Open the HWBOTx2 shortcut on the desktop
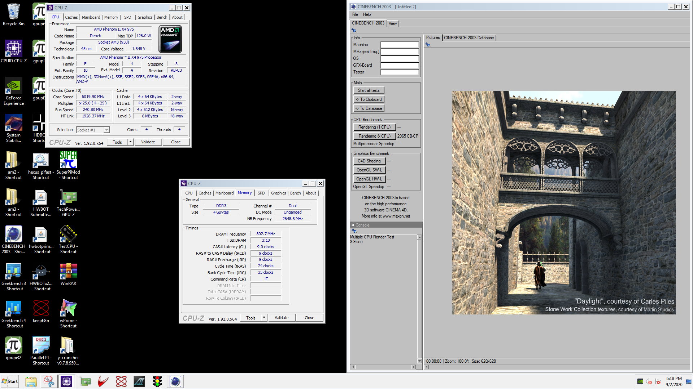This screenshot has height=389, width=693. (41, 277)
